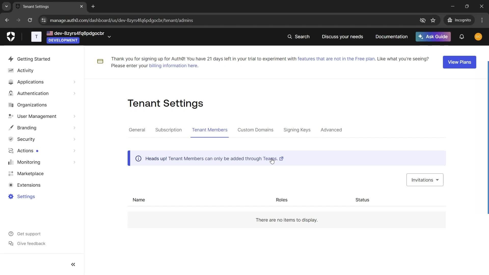489x275 pixels.
Task: Click the Branding brush icon
Action: 11,128
